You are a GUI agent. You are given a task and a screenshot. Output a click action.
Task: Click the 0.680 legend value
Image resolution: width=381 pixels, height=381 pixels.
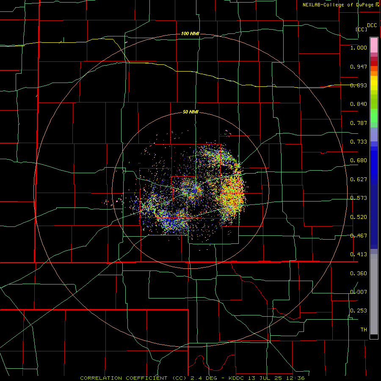[359, 160]
